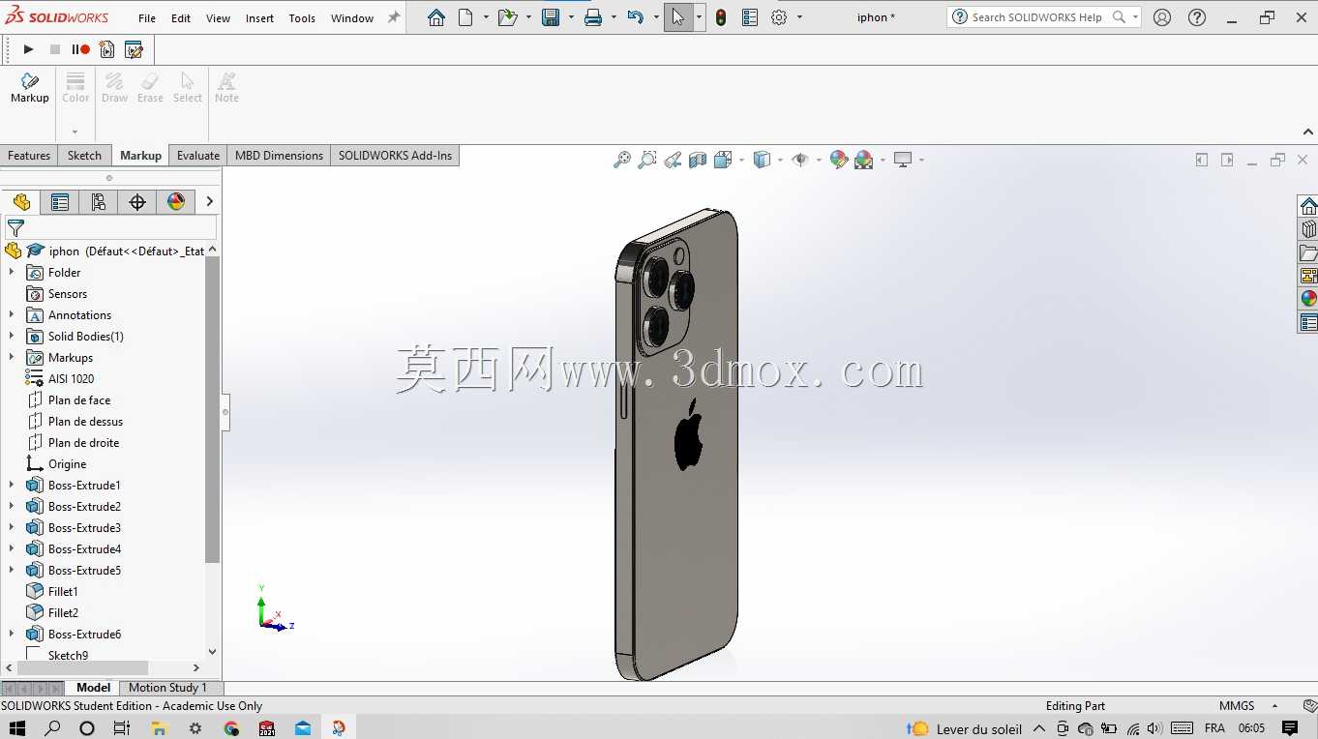The image size is (1318, 739).
Task: Pin the menu bar with pushpin
Action: click(394, 17)
